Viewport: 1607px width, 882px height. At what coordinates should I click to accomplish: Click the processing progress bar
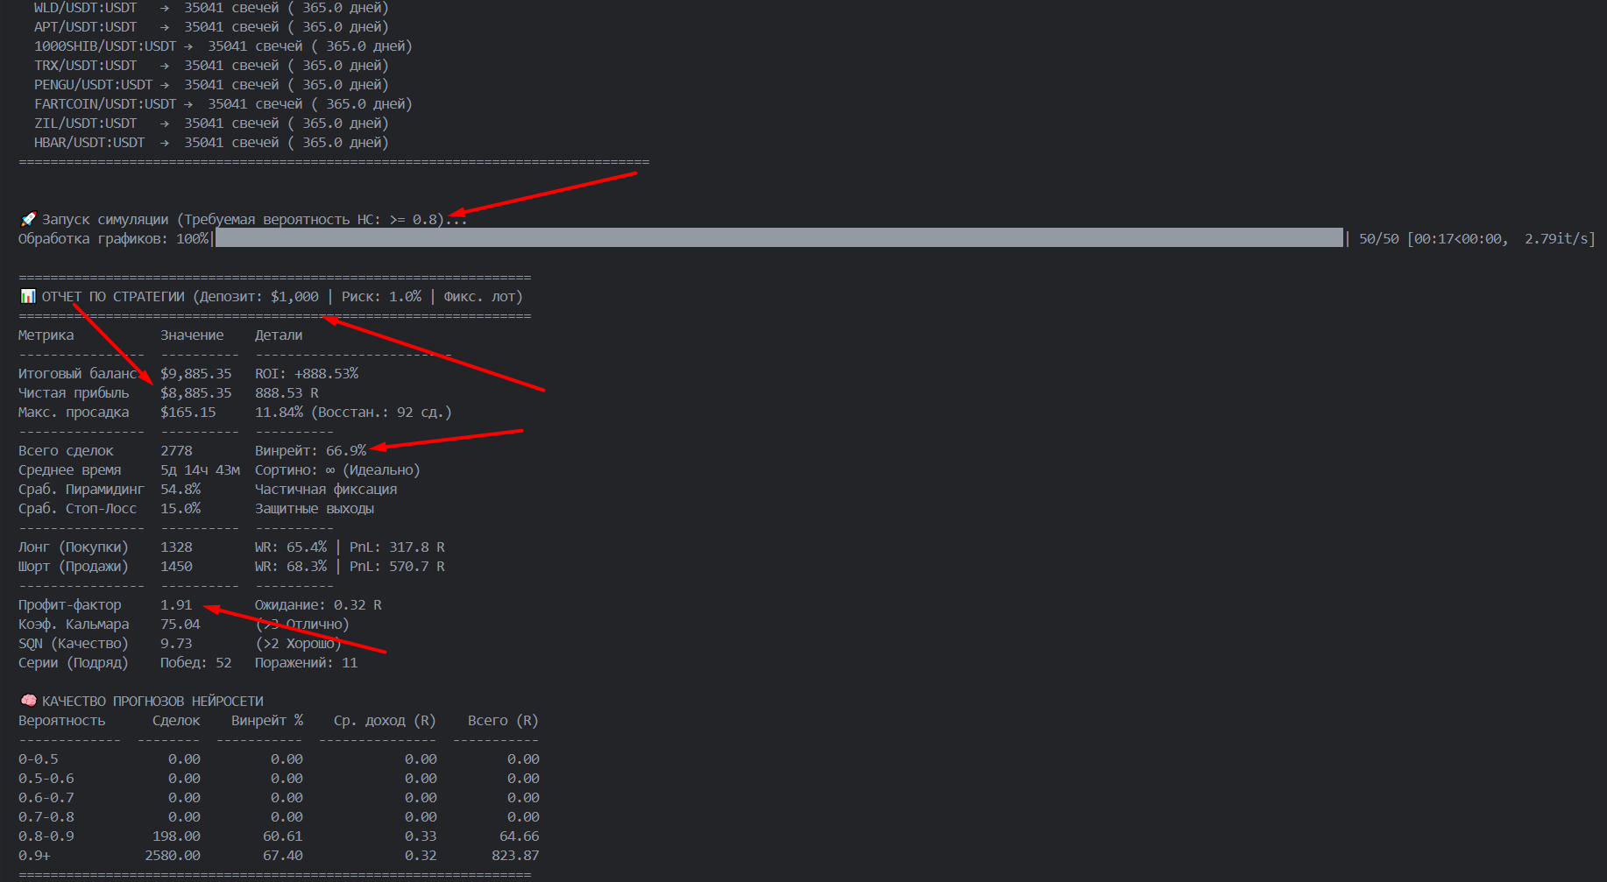click(x=779, y=238)
